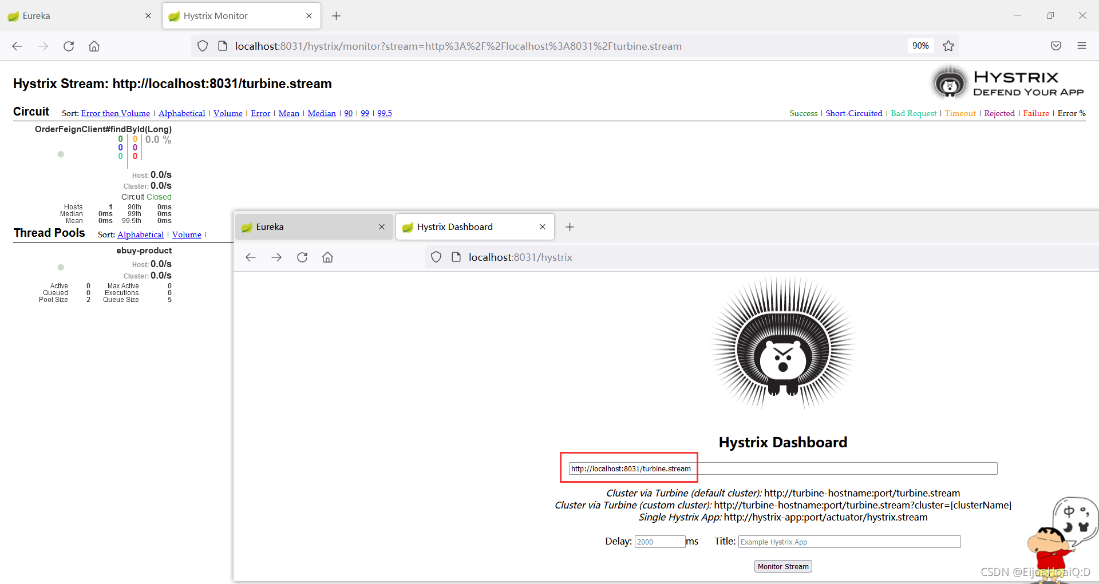Restore down the main browser window
The height and width of the screenshot is (584, 1099).
[x=1050, y=15]
